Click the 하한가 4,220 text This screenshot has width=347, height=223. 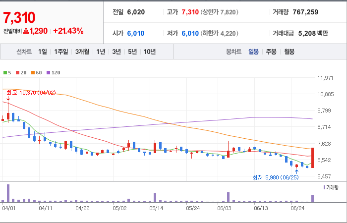219,33
